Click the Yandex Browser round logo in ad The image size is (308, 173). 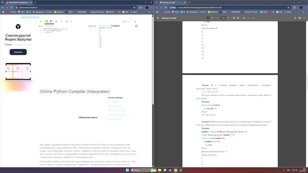[18, 26]
